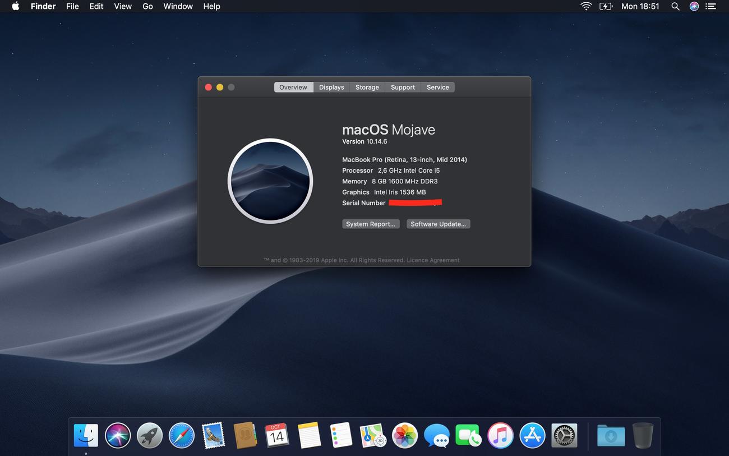The width and height of the screenshot is (729, 456).
Task: Open FaceTime app in dock
Action: 468,435
